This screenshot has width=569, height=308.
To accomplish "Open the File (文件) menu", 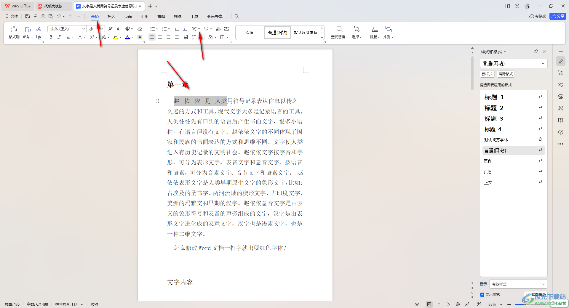I will point(12,16).
